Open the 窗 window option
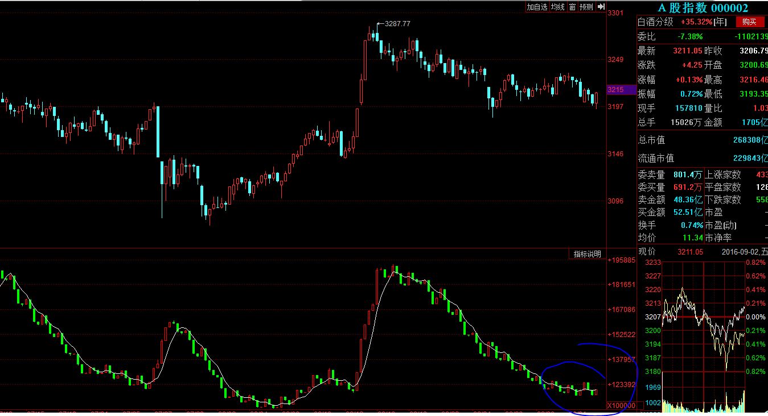Screen dimensions: 768x416 573,7
